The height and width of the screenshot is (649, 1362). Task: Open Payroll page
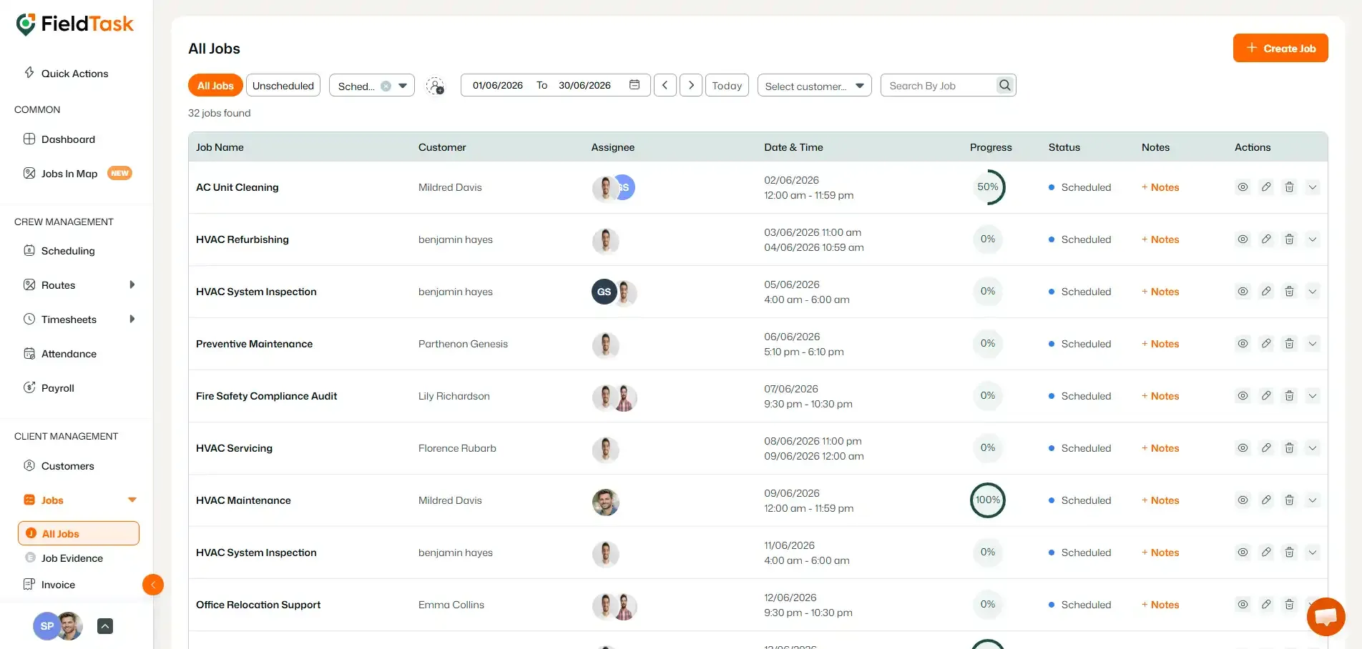(49, 387)
